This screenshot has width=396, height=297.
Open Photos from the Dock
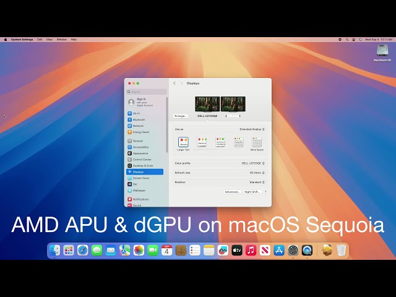[x=139, y=250]
